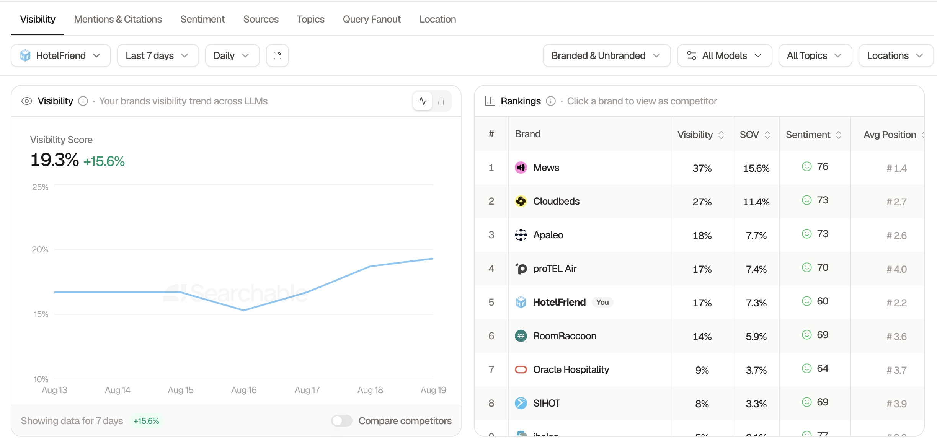Click the Aug 13 label on chart axis
Screen dimensions: 937x446
[x=54, y=390]
